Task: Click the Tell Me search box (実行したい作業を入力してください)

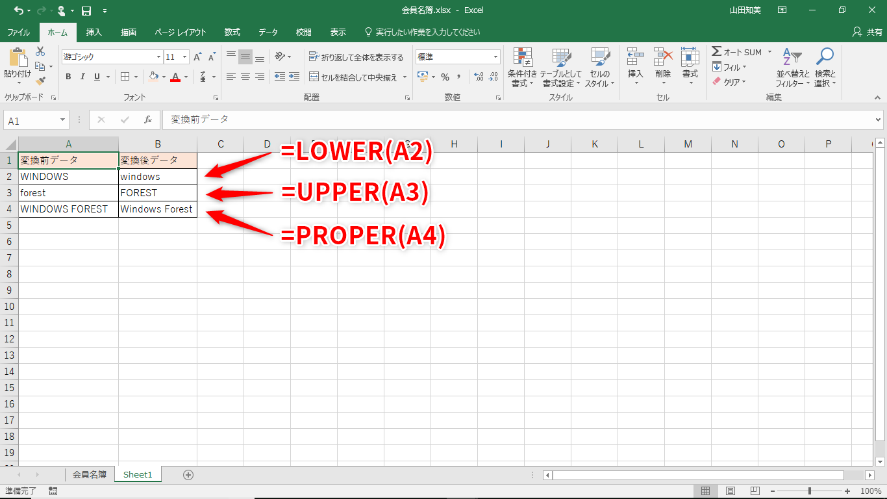Action: (422, 32)
